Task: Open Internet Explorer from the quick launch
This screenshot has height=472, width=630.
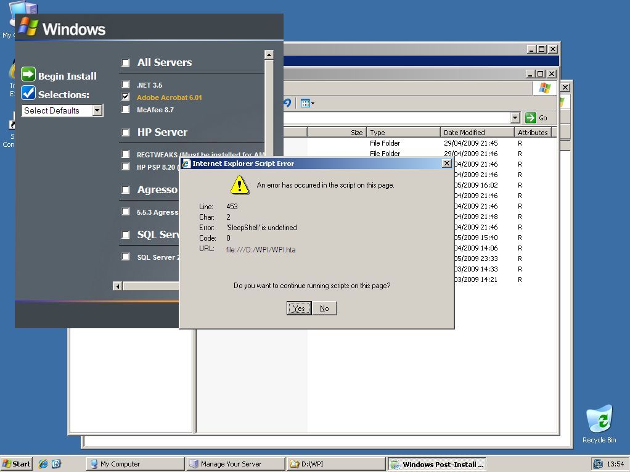Action: (x=43, y=464)
